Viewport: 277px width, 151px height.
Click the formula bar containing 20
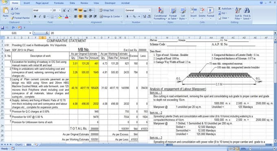click(162, 33)
